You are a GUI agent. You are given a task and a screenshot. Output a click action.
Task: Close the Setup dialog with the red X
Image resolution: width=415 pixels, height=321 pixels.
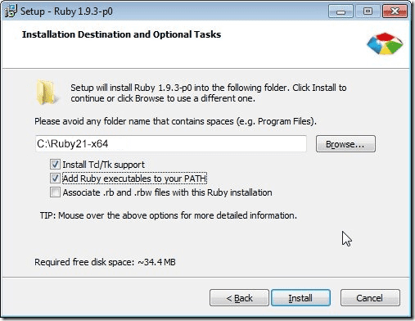(x=395, y=11)
